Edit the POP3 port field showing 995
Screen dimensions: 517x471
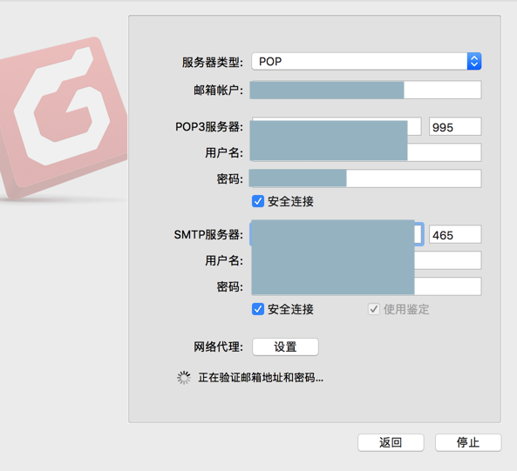tap(455, 126)
